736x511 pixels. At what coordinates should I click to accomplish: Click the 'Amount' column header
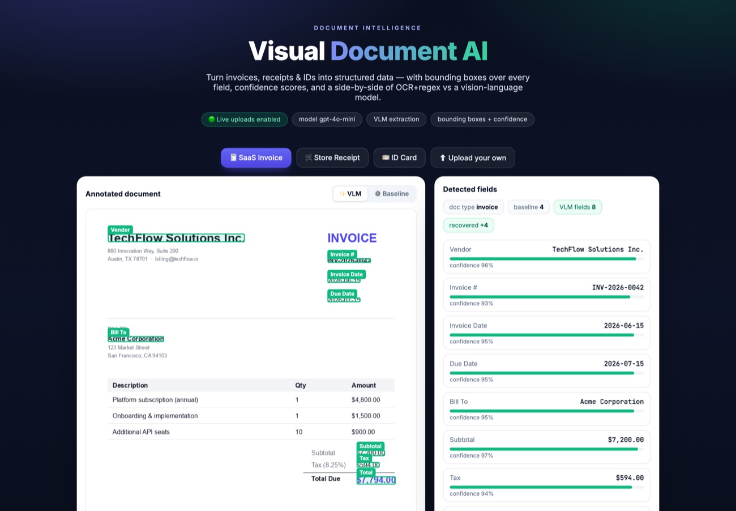pos(364,385)
